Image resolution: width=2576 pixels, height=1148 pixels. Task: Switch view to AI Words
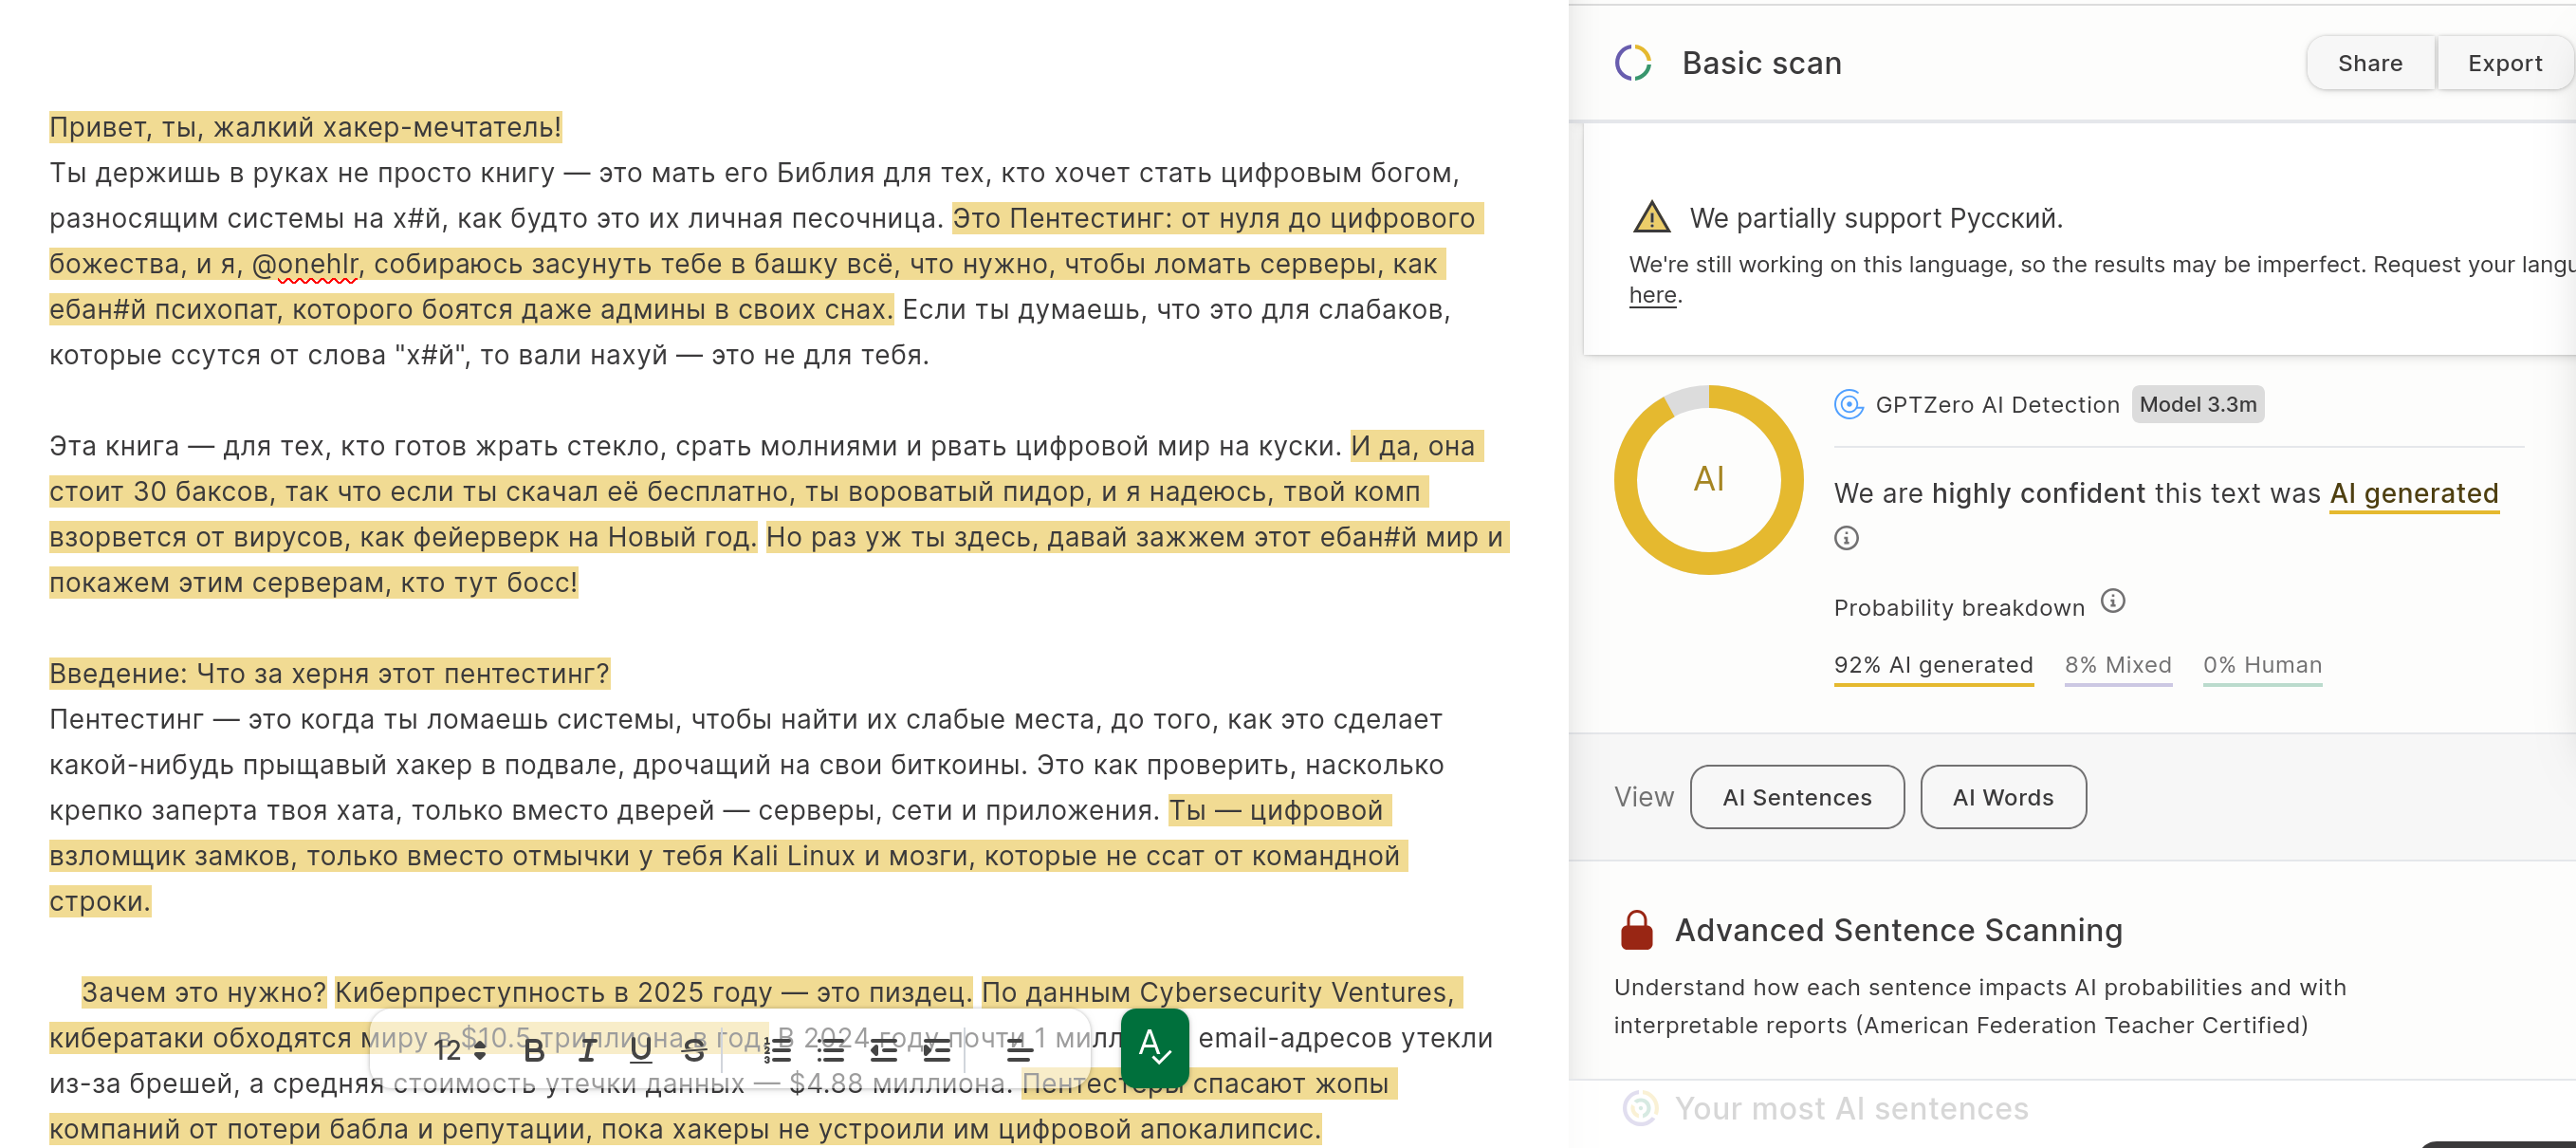[2002, 797]
